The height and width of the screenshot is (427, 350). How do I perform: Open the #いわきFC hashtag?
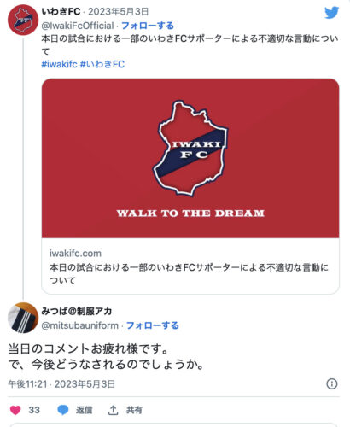point(102,64)
